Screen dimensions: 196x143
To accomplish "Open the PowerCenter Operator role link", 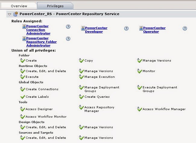I will point(154,30).
